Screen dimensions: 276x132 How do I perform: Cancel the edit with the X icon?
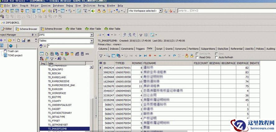click(169, 56)
